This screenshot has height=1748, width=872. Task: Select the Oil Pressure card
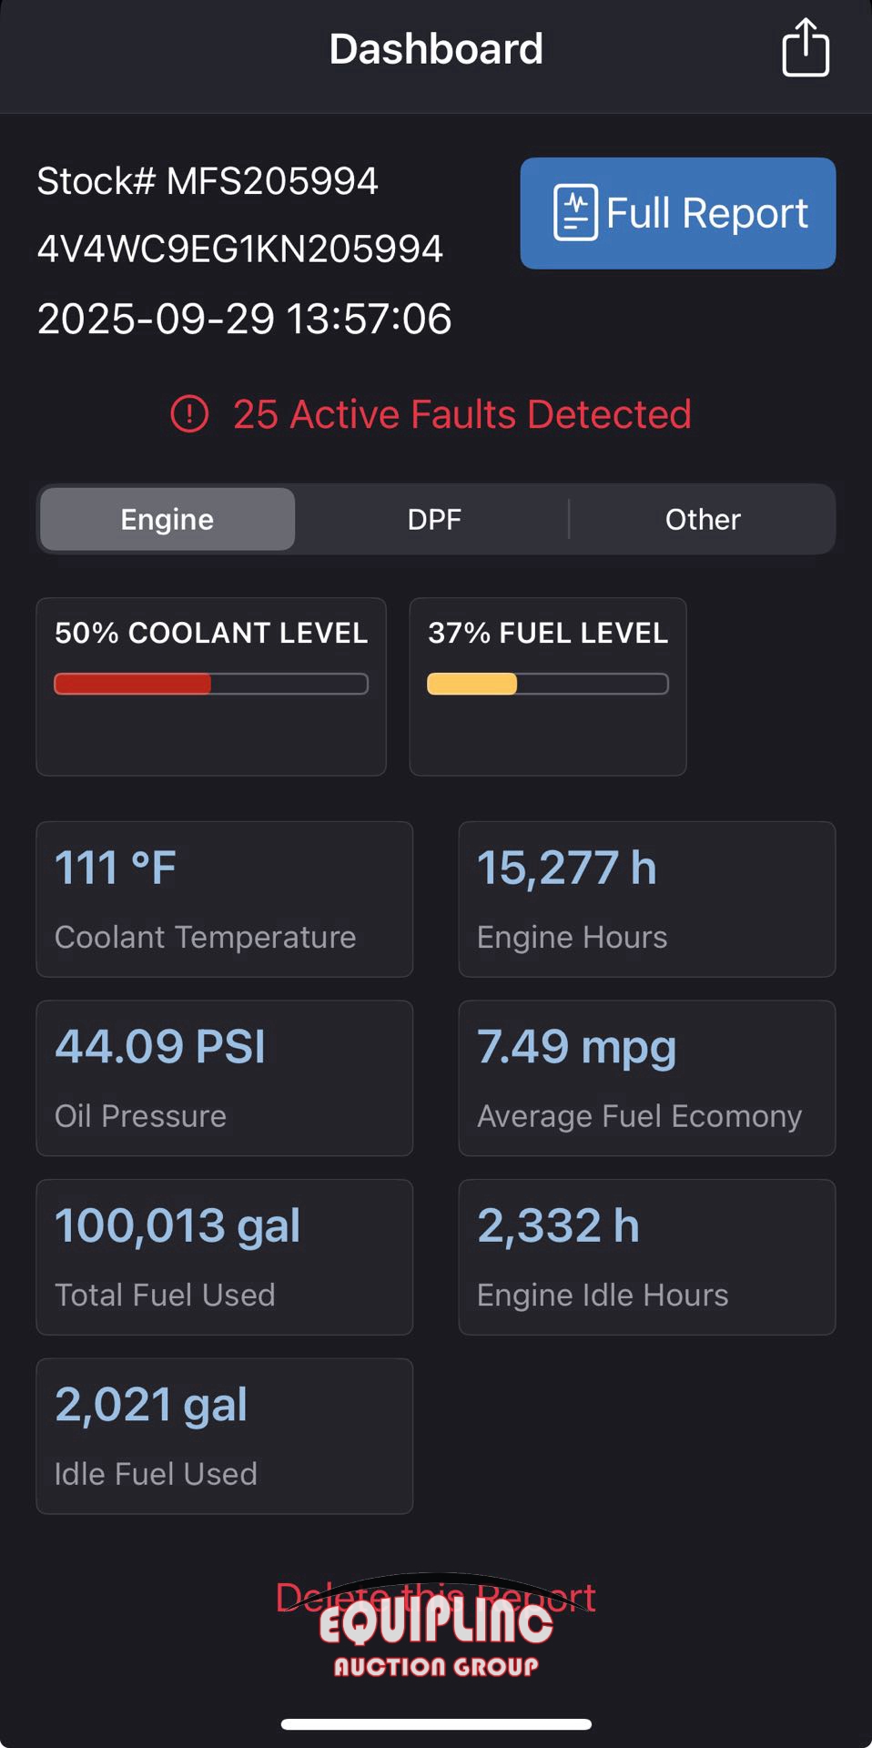(x=224, y=1078)
